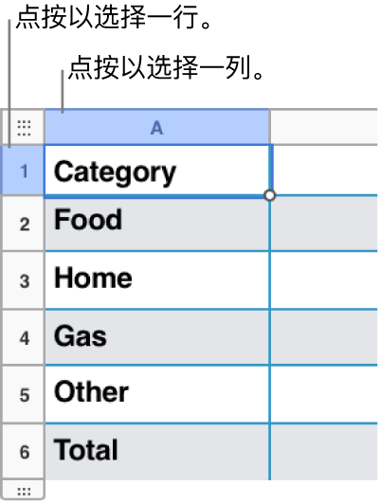
Task: Click the Food cell
Action: coord(157,224)
